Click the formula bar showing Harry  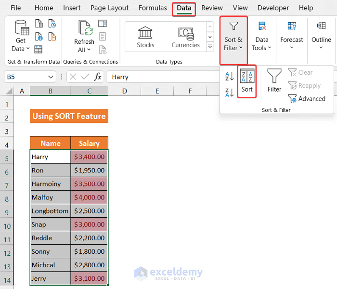(x=163, y=77)
